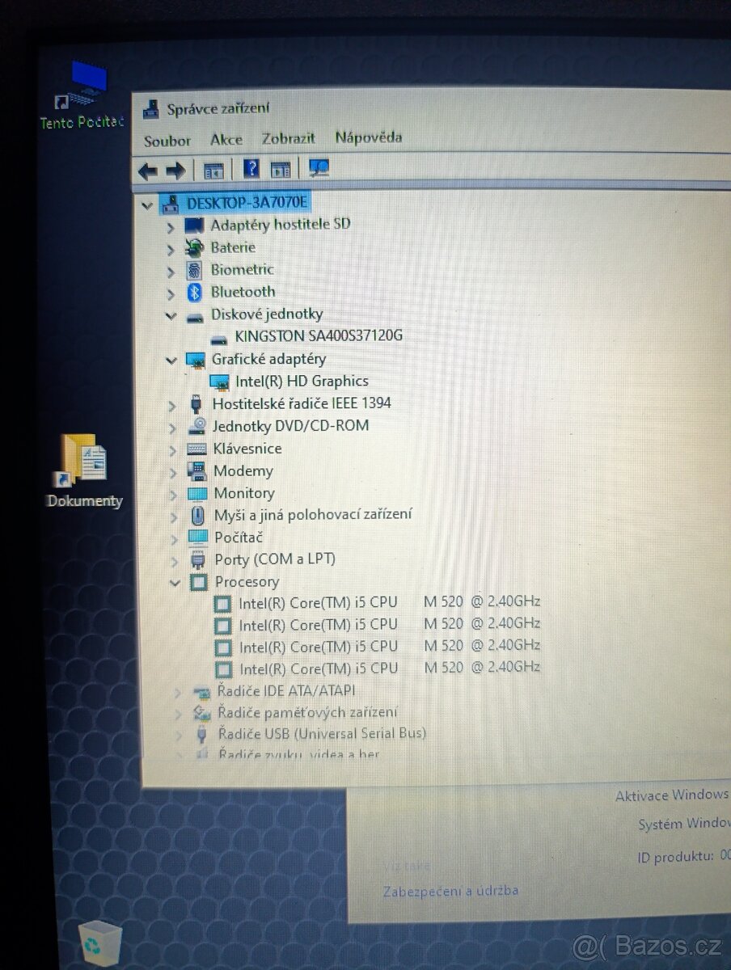Viewport: 731px width, 970px height.
Task: Click the Back arrow in the toolbar
Action: coord(146,171)
